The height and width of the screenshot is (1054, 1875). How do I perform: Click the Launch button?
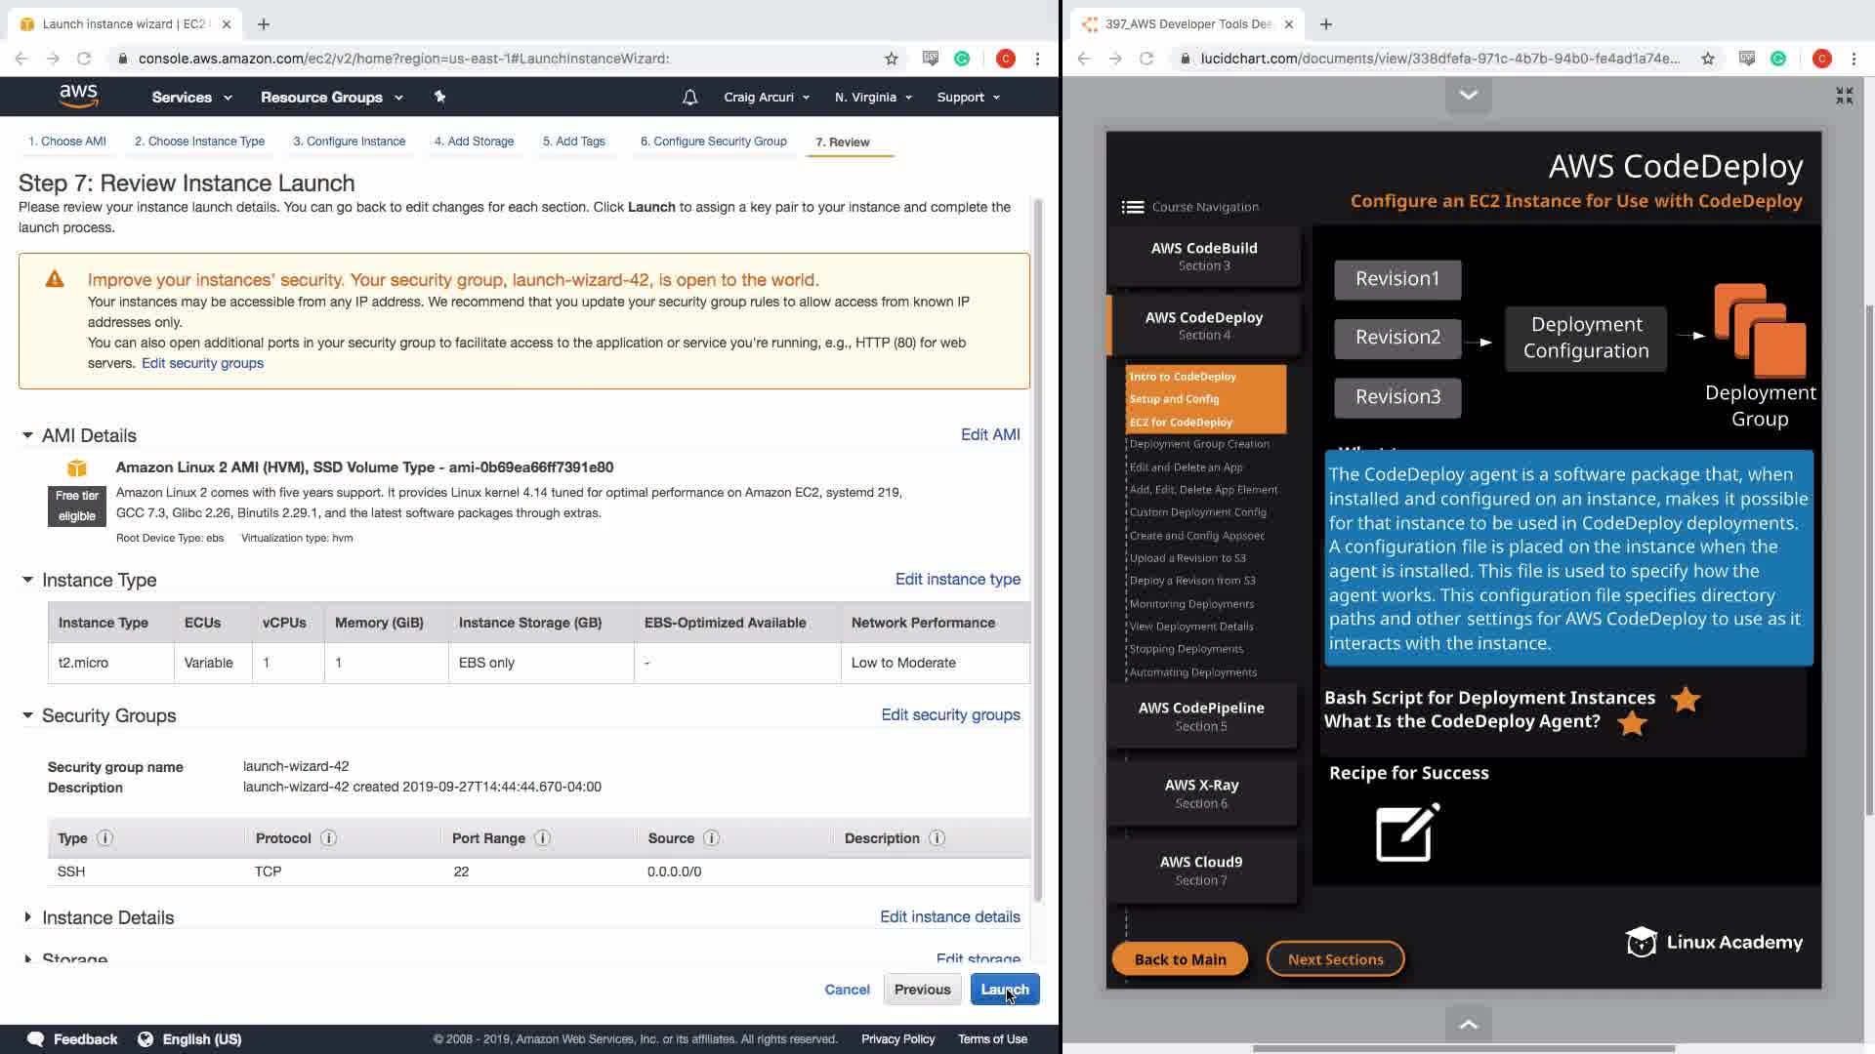pos(1004,990)
